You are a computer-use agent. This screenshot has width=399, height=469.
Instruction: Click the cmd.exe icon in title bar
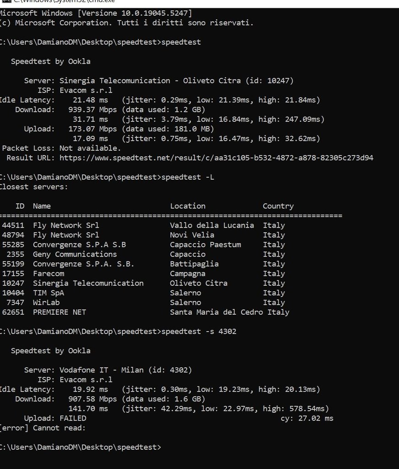(x=5, y=1)
